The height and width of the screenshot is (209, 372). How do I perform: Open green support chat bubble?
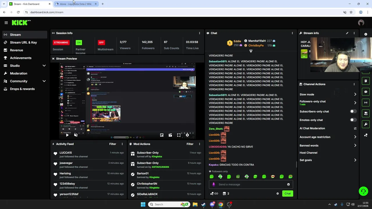coord(363,191)
